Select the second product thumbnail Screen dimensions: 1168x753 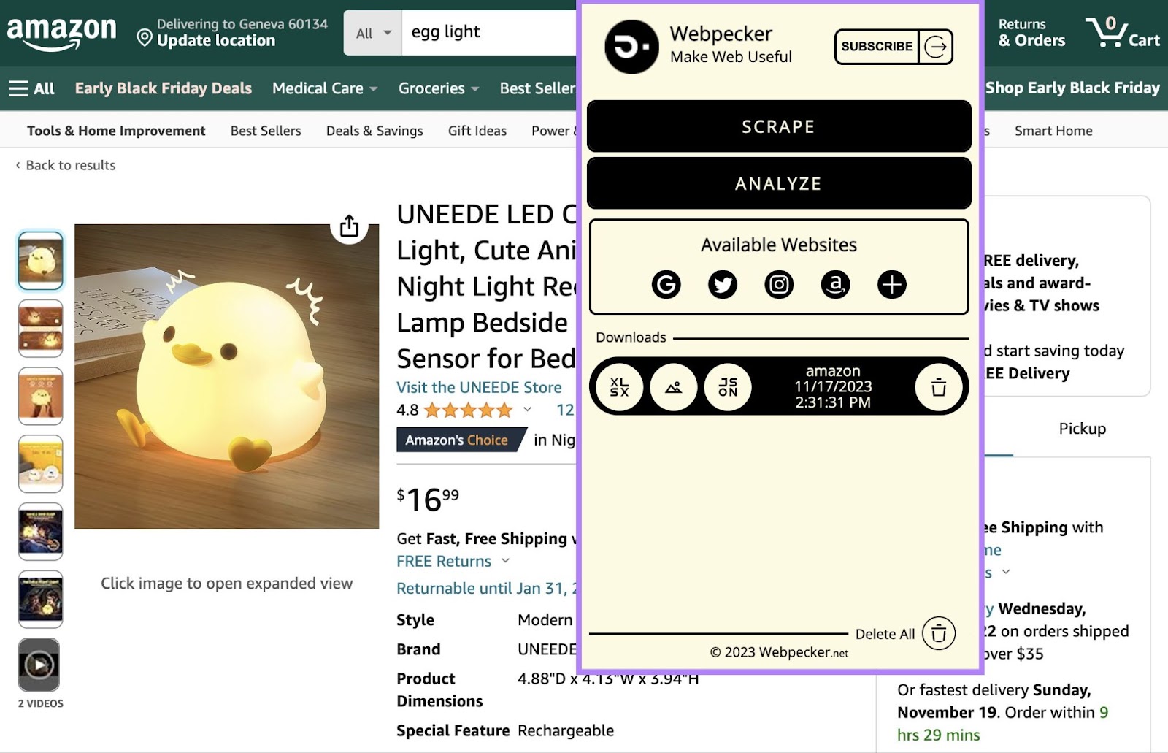[40, 329]
